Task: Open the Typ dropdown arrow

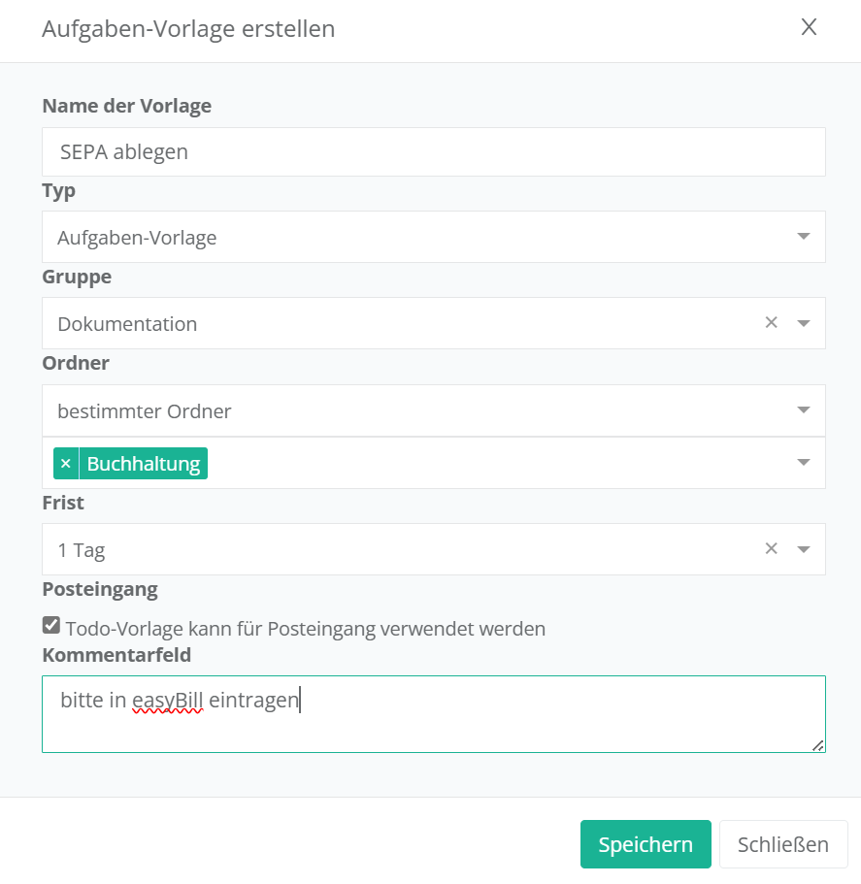Action: coord(804,237)
